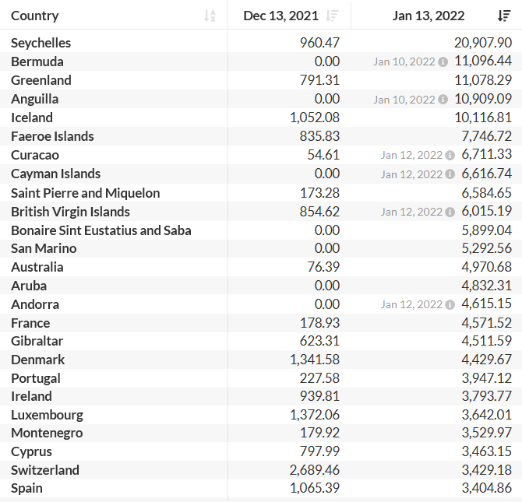Screen dimensions: 522x502
Task: Click the sort icon in Country header
Action: click(210, 16)
